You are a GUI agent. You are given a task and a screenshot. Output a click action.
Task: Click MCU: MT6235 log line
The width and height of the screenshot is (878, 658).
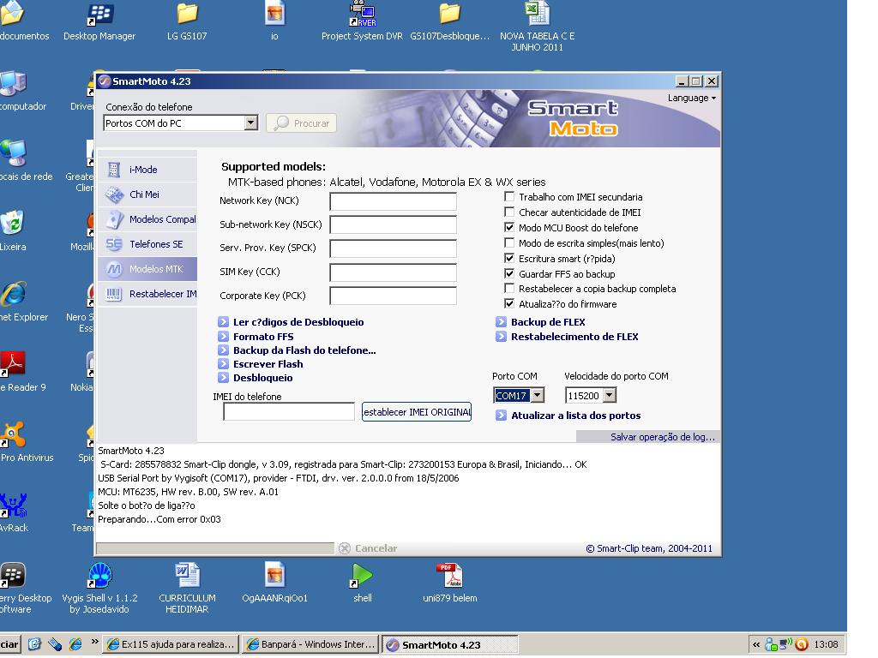pyautogui.click(x=188, y=492)
